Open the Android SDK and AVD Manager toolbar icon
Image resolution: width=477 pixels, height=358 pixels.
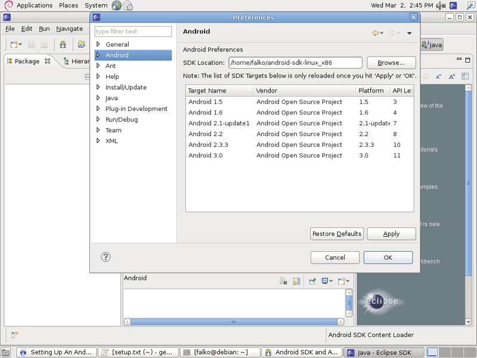tap(64, 44)
